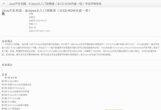Open chapter 第7章 SWT/JFace的事件模型
The height and width of the screenshot is (110, 161).
15,105
